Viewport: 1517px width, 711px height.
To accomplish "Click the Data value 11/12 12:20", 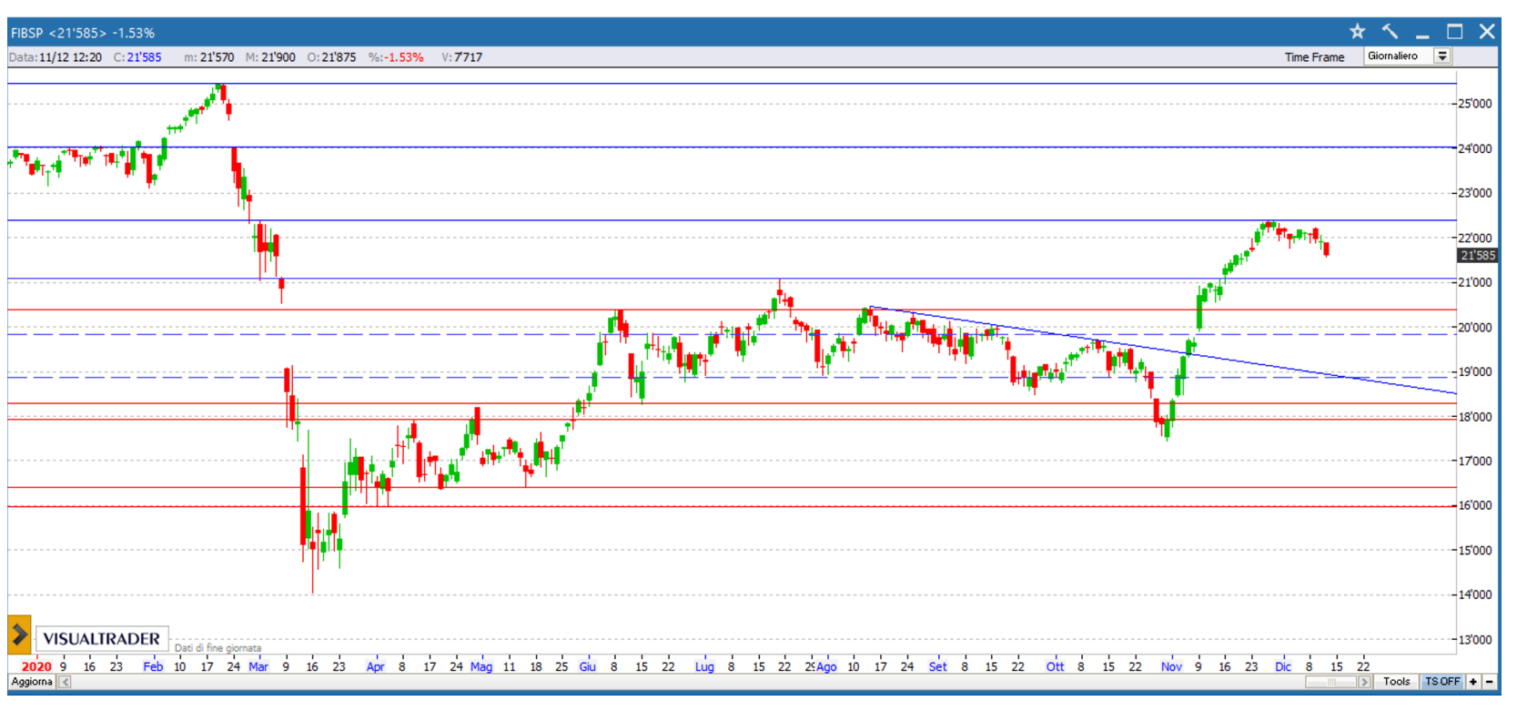I will (x=70, y=57).
